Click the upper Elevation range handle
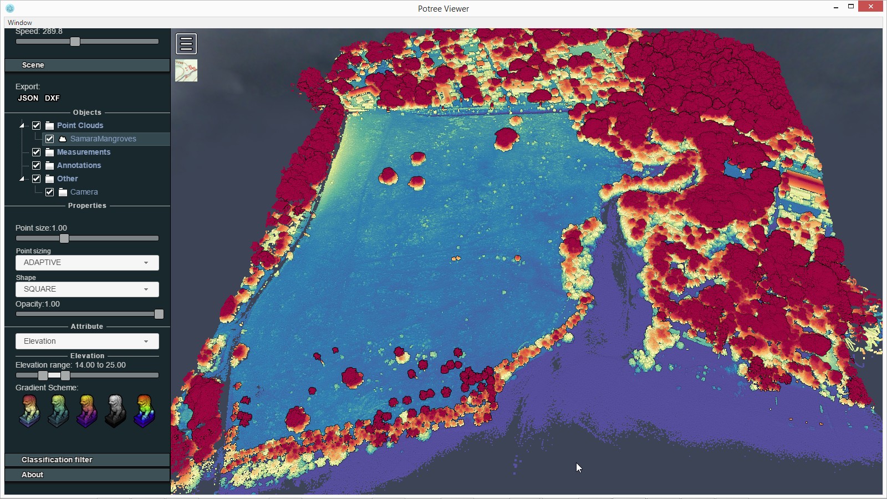 (65, 375)
